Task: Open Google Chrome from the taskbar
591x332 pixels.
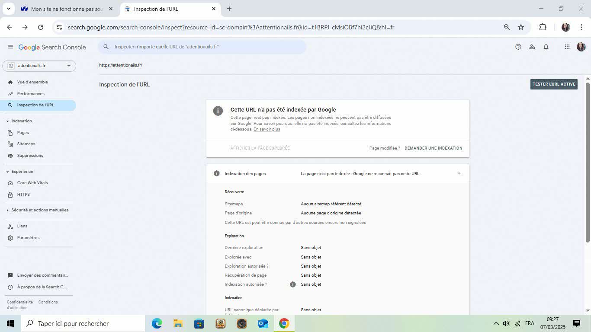Action: point(284,323)
